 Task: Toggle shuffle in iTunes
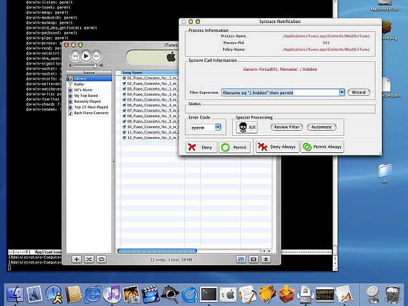(x=89, y=259)
